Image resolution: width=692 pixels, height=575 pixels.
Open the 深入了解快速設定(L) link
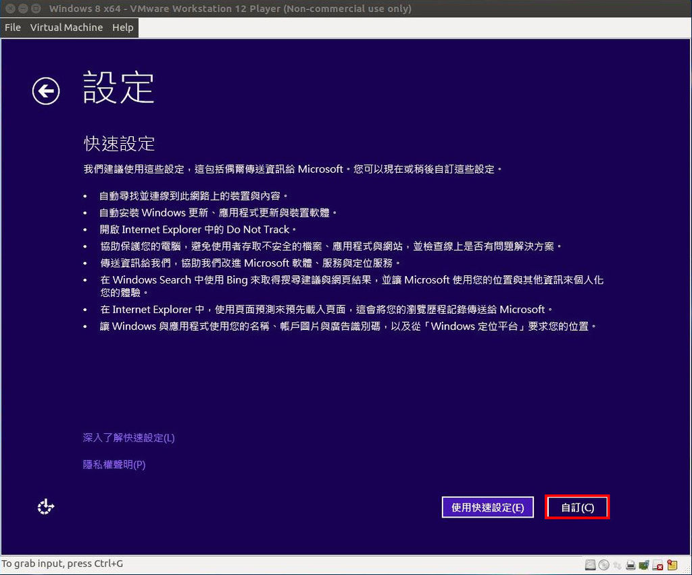tap(129, 437)
